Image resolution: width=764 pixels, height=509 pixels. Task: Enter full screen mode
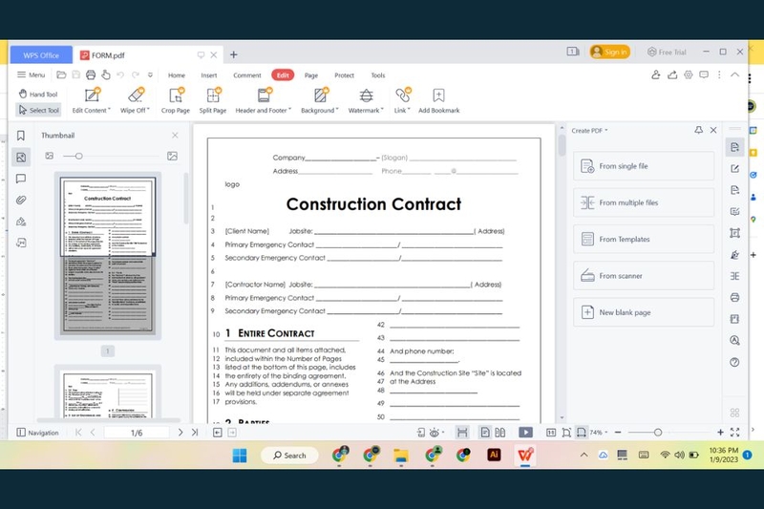(734, 432)
